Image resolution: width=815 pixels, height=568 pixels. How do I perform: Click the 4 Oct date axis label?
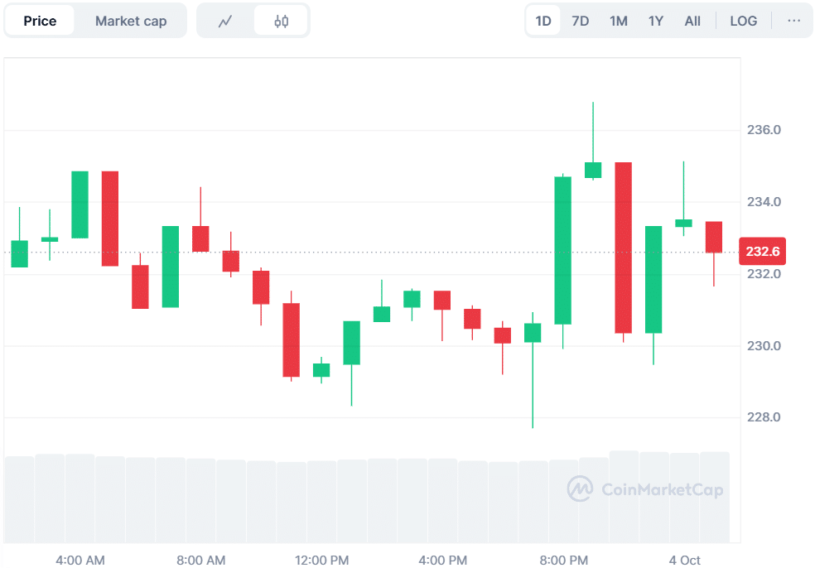click(685, 561)
